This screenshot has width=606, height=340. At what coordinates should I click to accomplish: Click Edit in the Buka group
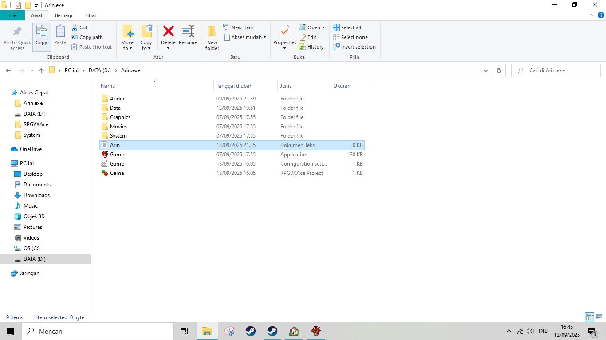(x=308, y=37)
